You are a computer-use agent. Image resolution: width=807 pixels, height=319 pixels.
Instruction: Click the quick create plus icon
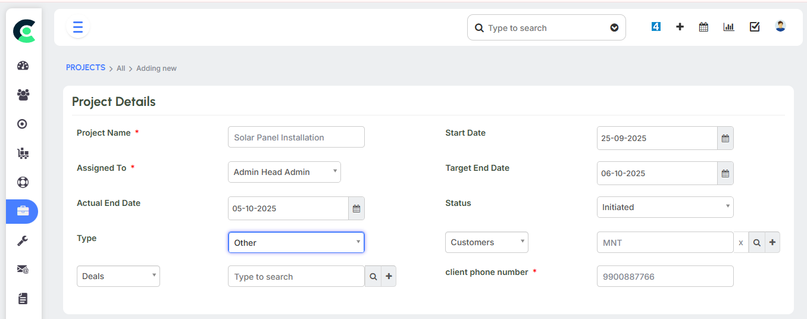tap(680, 27)
